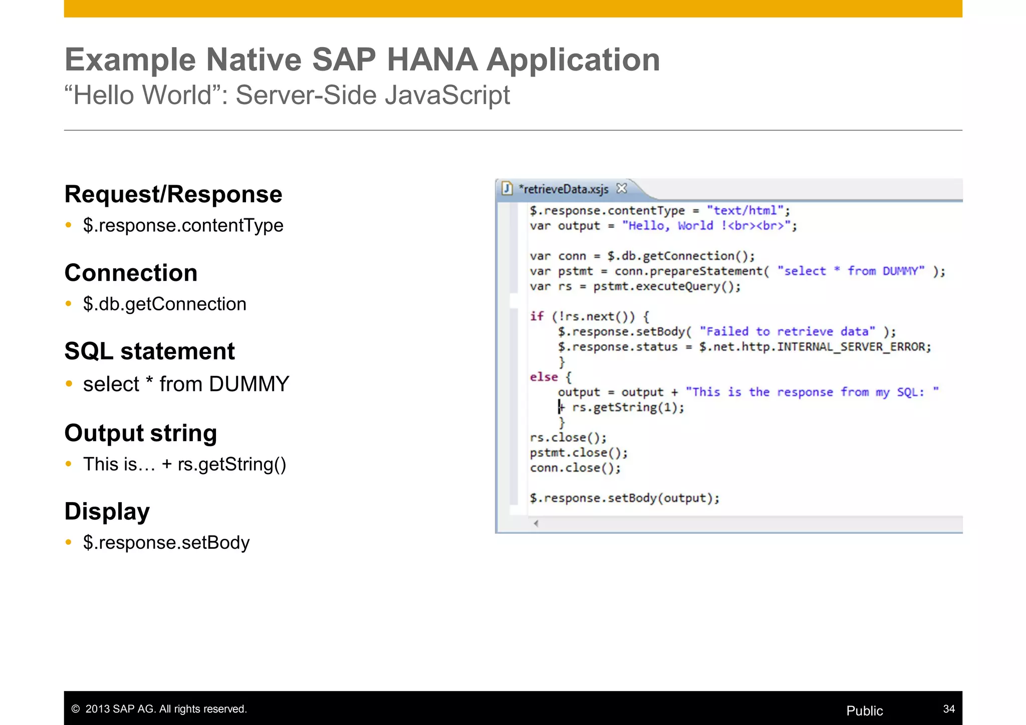Click the SQL statement heading
Screen dimensions: 1026x725
[149, 351]
